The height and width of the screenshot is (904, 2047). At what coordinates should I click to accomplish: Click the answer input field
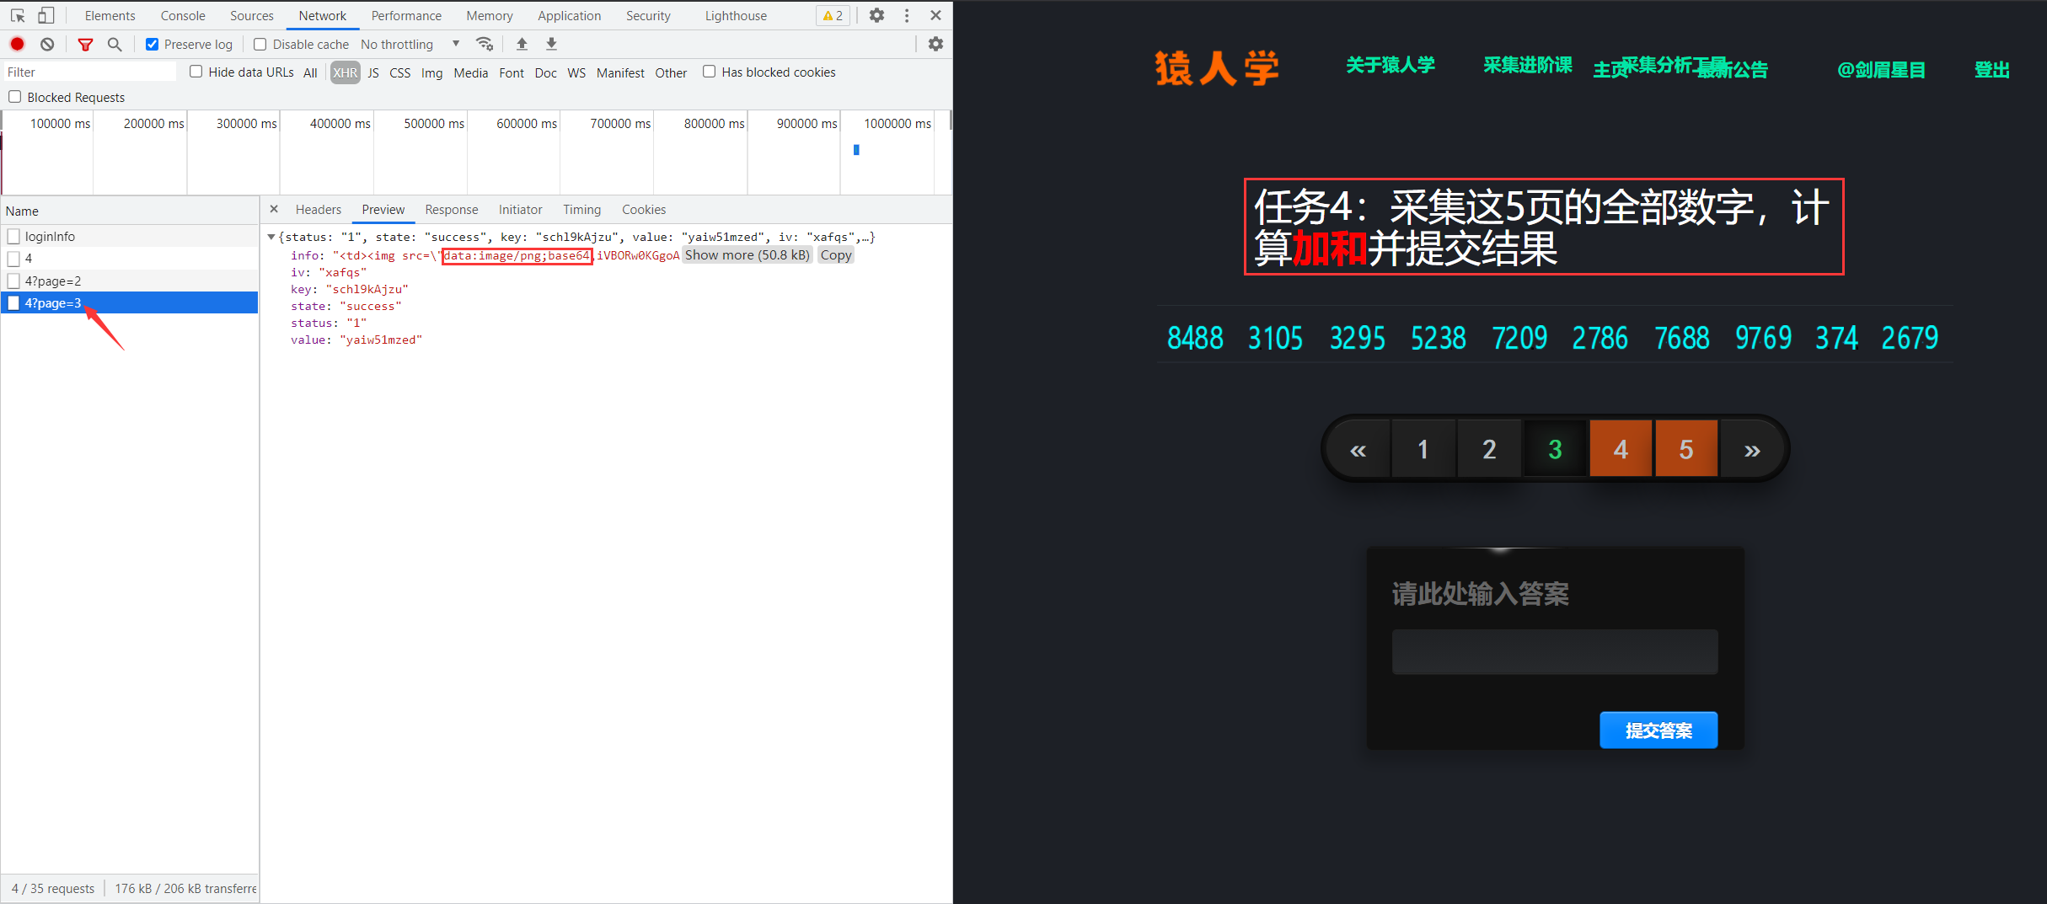(x=1554, y=651)
